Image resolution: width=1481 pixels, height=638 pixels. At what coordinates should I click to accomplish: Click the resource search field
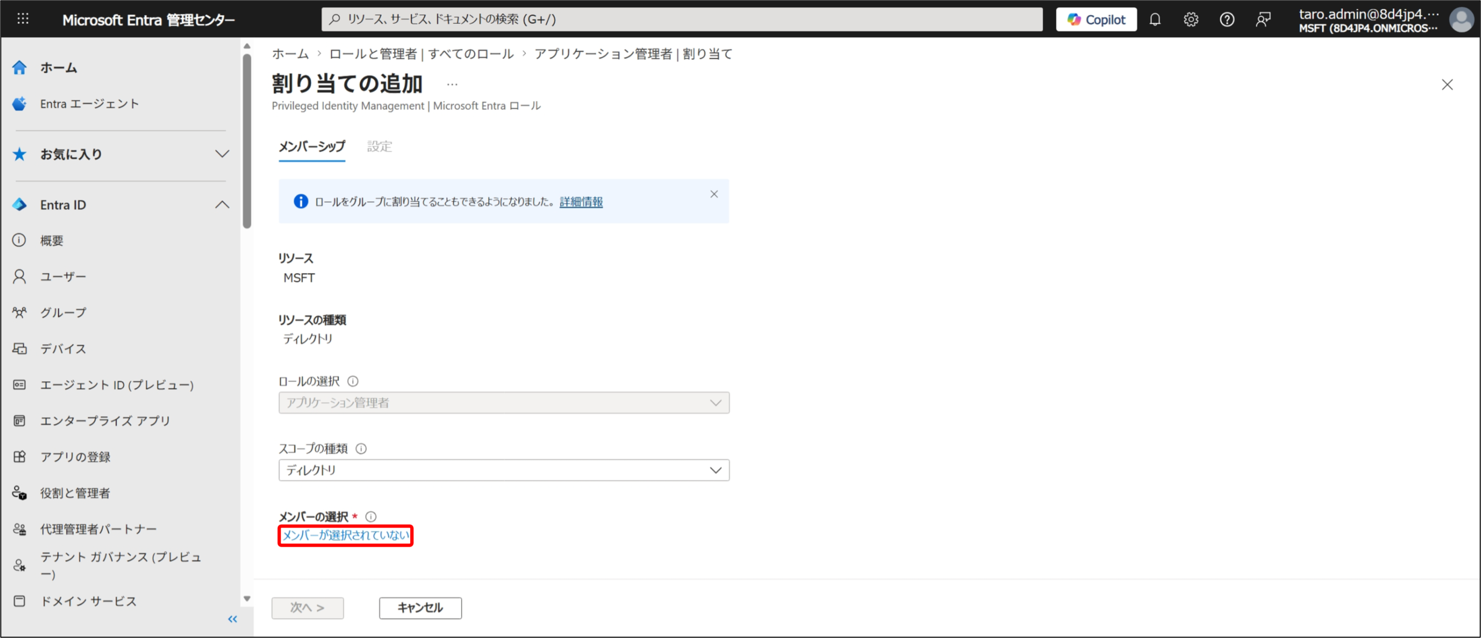click(683, 20)
